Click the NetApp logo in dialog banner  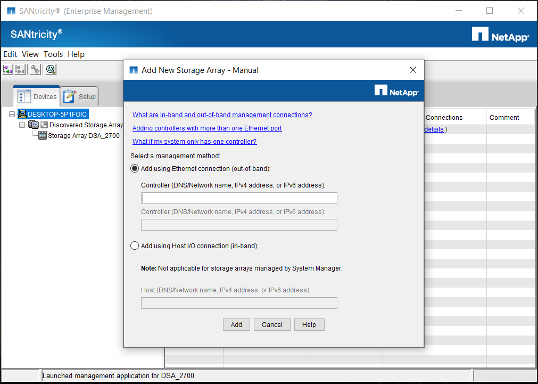click(396, 92)
